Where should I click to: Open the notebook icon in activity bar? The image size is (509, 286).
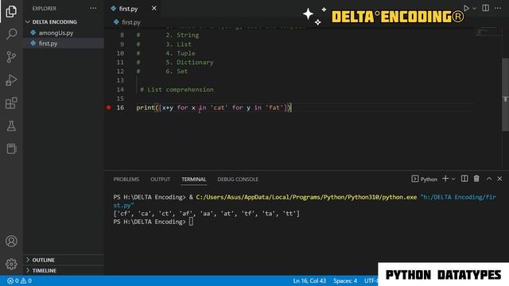11,149
